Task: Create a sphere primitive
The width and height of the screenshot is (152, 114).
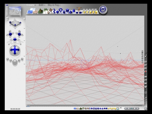Action: pyautogui.click(x=58, y=12)
